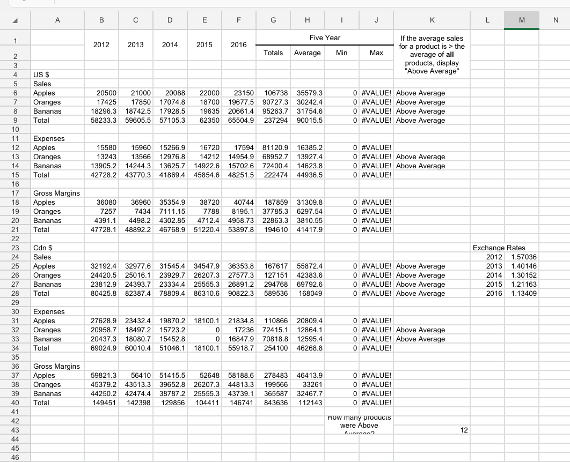The image size is (570, 462).
Task: Select the Exchange Rates header cell
Action: pyautogui.click(x=488, y=248)
